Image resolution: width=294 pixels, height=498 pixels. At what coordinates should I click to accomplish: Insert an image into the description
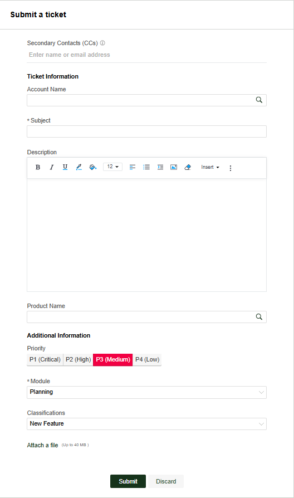pos(174,167)
